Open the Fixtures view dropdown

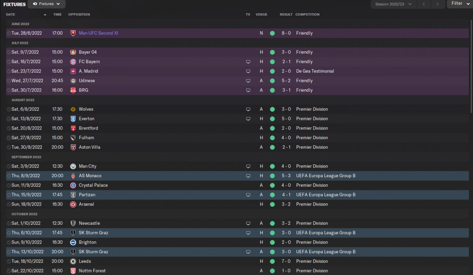[x=47, y=4]
